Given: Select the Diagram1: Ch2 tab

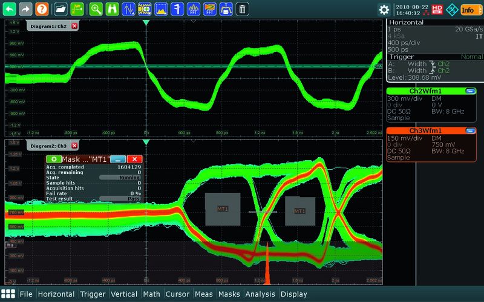Looking at the screenshot, I should click(x=49, y=26).
